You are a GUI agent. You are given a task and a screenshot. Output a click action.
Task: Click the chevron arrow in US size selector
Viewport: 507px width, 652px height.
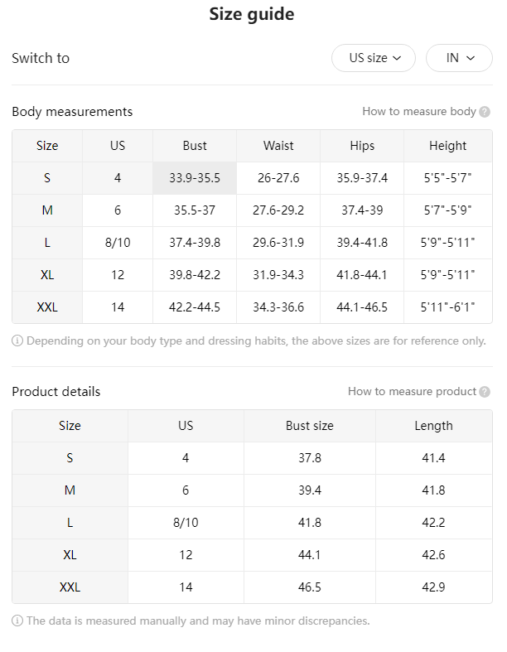(397, 58)
